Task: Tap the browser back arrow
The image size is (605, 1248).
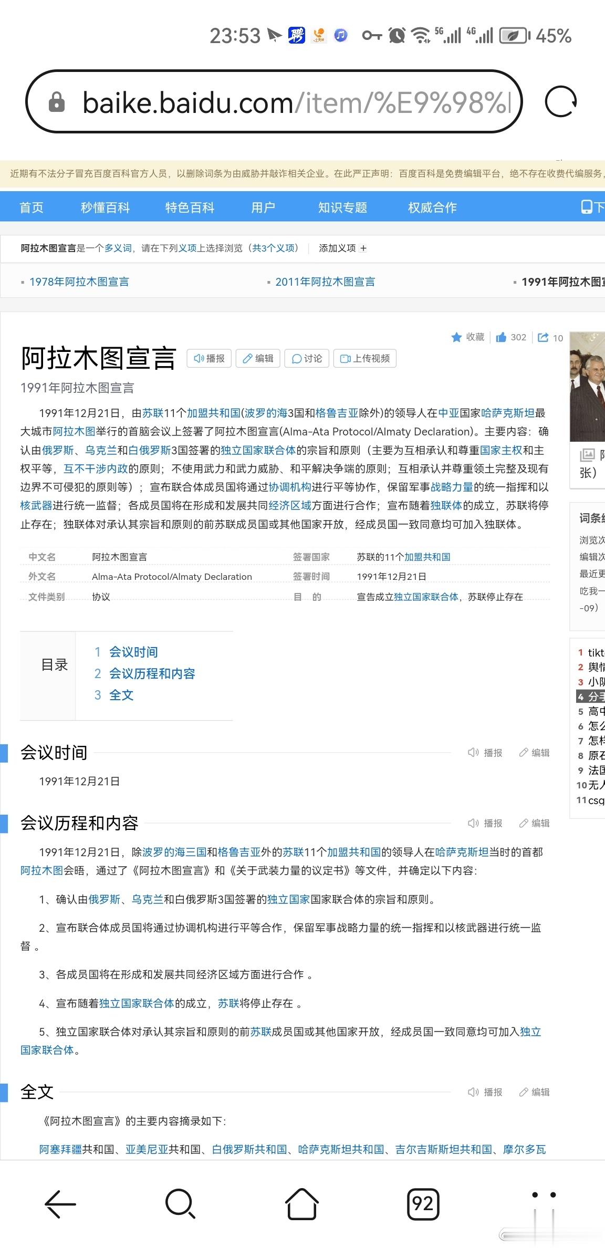Action: [60, 1203]
